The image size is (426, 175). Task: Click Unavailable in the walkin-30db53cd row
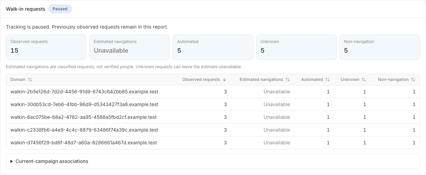(x=277, y=104)
